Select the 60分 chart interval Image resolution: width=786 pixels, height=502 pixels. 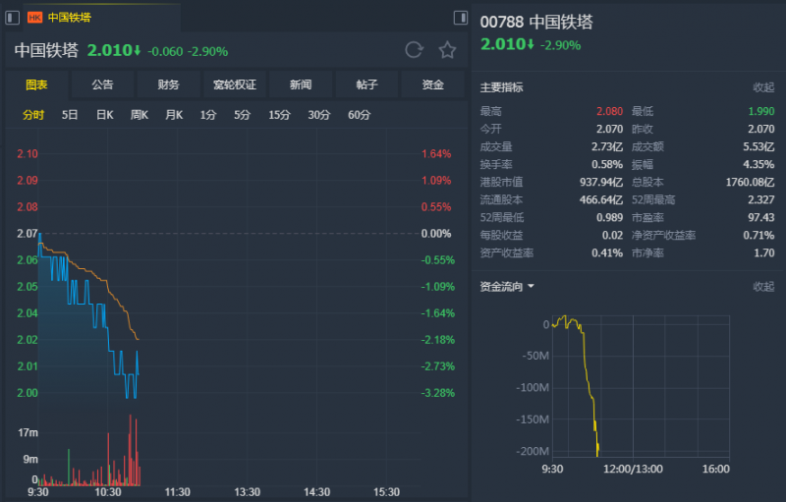coord(360,115)
